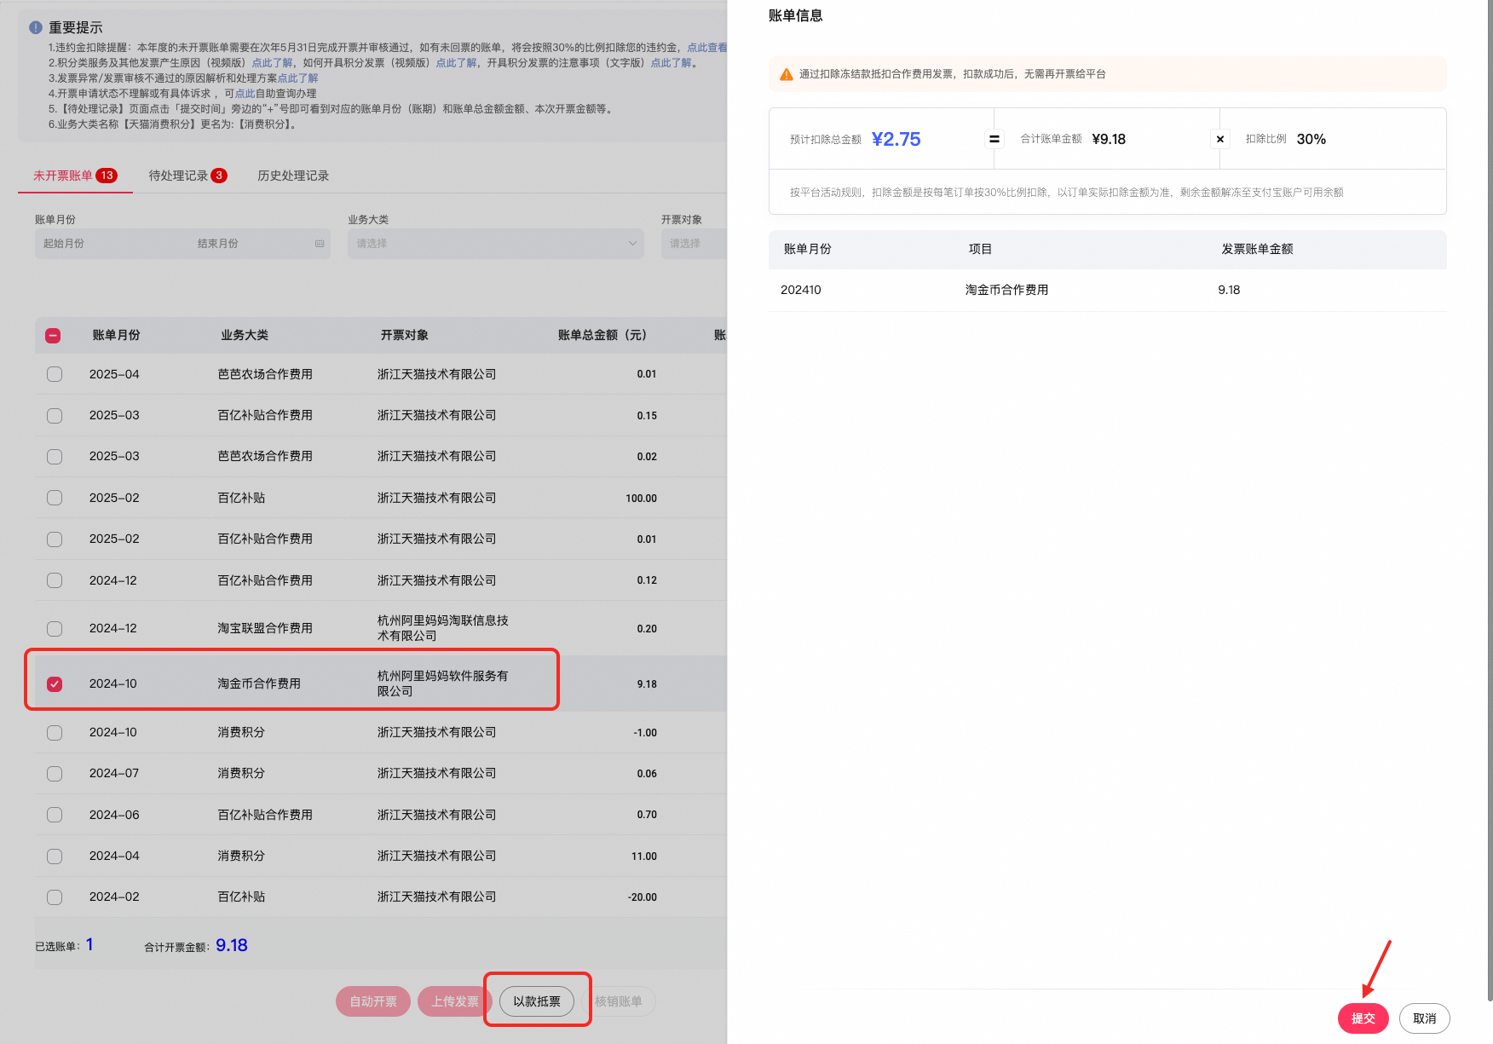The width and height of the screenshot is (1493, 1044).
Task: Check the 2025-03 芭芭农场合作费用 row checkbox
Action: (x=55, y=457)
